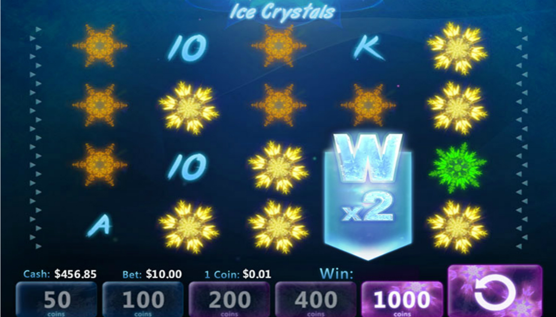The height and width of the screenshot is (317, 556).
Task: Click the top-left orange star crystal
Action: point(99,46)
